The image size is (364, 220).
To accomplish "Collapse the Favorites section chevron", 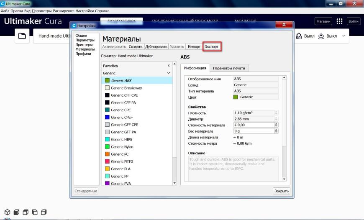I will 169,66.
